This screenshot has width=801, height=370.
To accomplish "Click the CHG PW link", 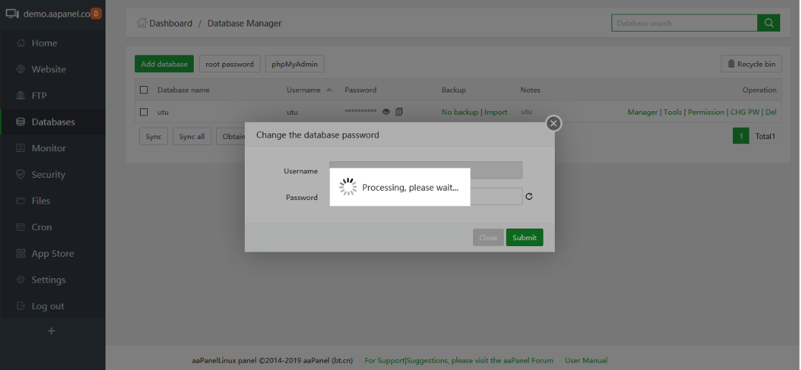I will pyautogui.click(x=745, y=112).
